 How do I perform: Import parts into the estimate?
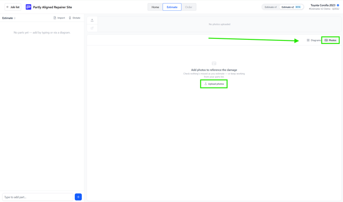[x=59, y=18]
